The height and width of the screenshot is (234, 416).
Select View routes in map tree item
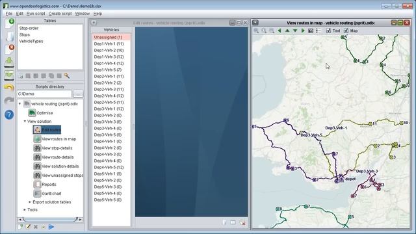[x=55, y=138]
